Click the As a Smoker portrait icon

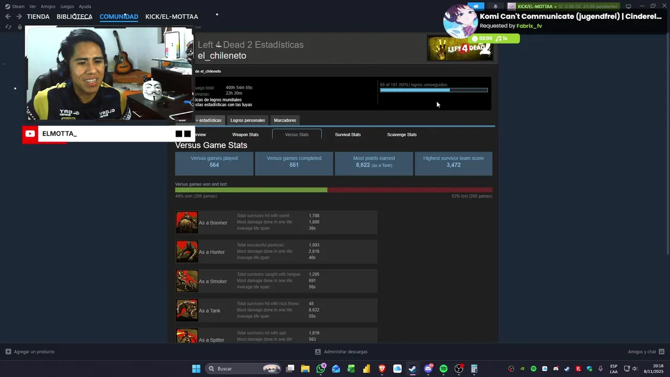click(187, 281)
